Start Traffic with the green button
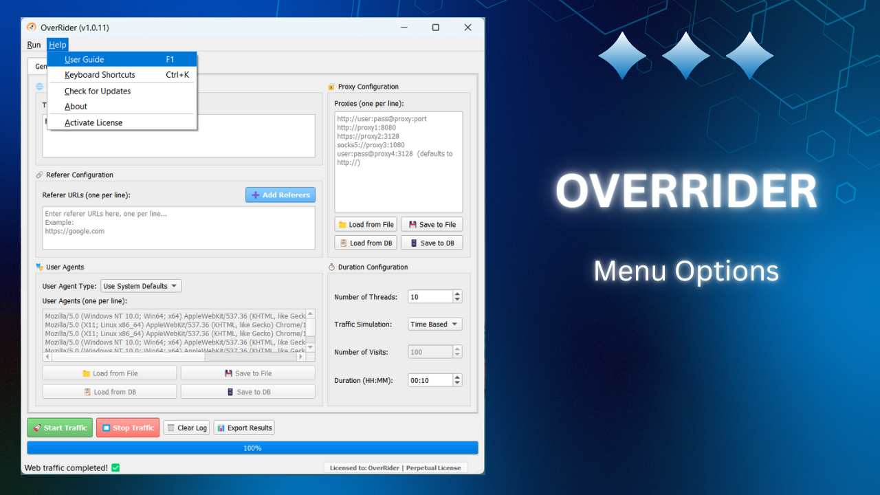Viewport: 880px width, 495px height. click(x=60, y=428)
